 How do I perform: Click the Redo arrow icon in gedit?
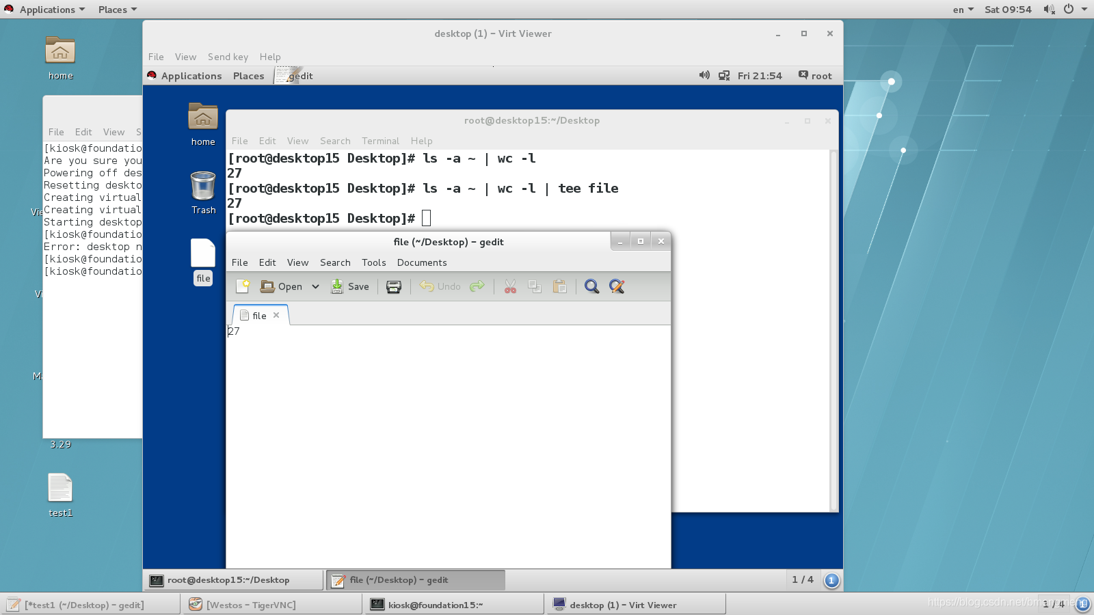tap(477, 286)
